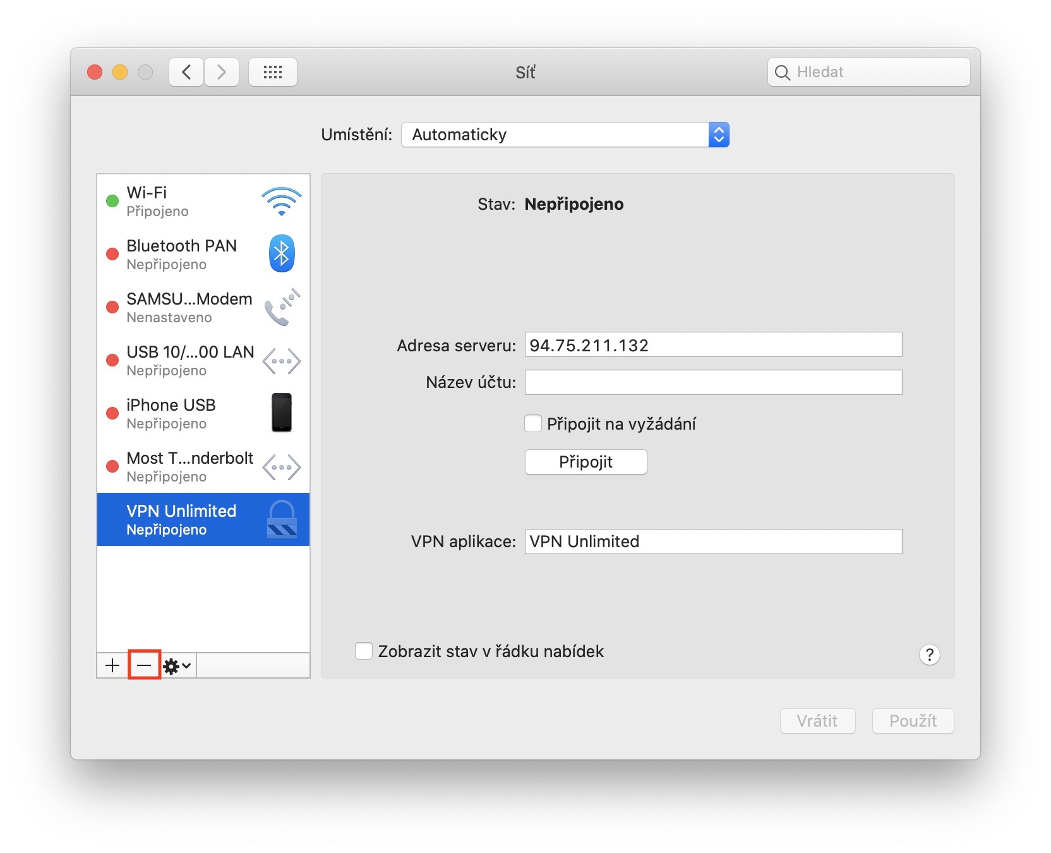Click the VPN Unlimited lock icon
The height and width of the screenshot is (853, 1051).
pos(282,519)
